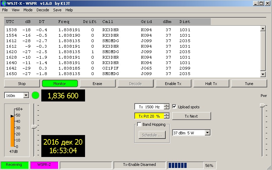Decrease Tx Pct with down arrow

point(167,117)
